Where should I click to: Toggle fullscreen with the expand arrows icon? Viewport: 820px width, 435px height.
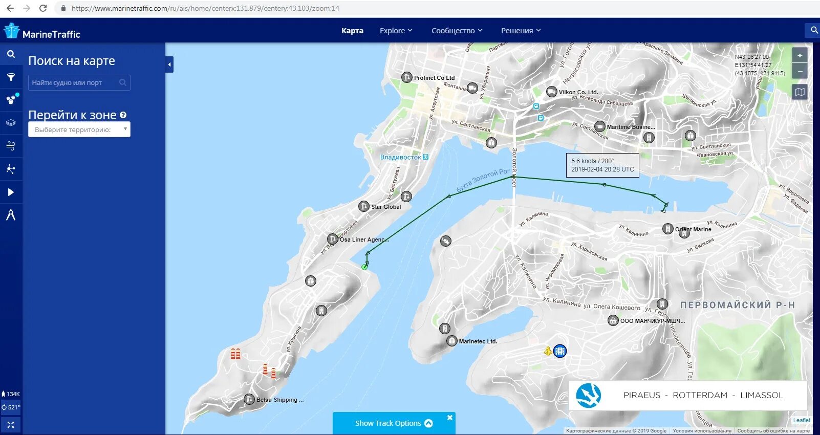pyautogui.click(x=11, y=425)
